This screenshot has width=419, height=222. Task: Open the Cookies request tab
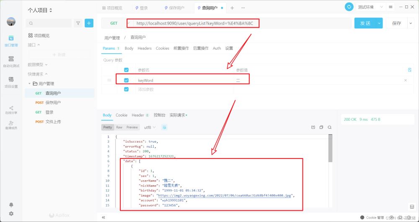[x=163, y=48]
